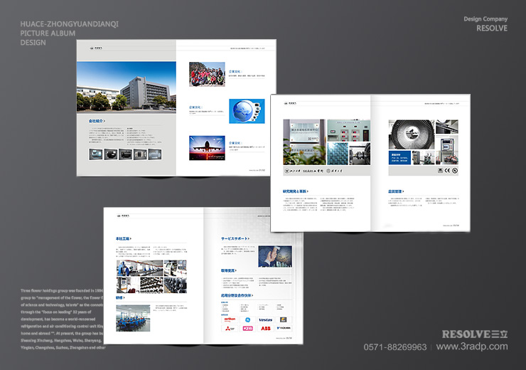The height and width of the screenshot is (370, 526).
Task: Click the PICTURE ALBUM title line
Action: (48, 33)
